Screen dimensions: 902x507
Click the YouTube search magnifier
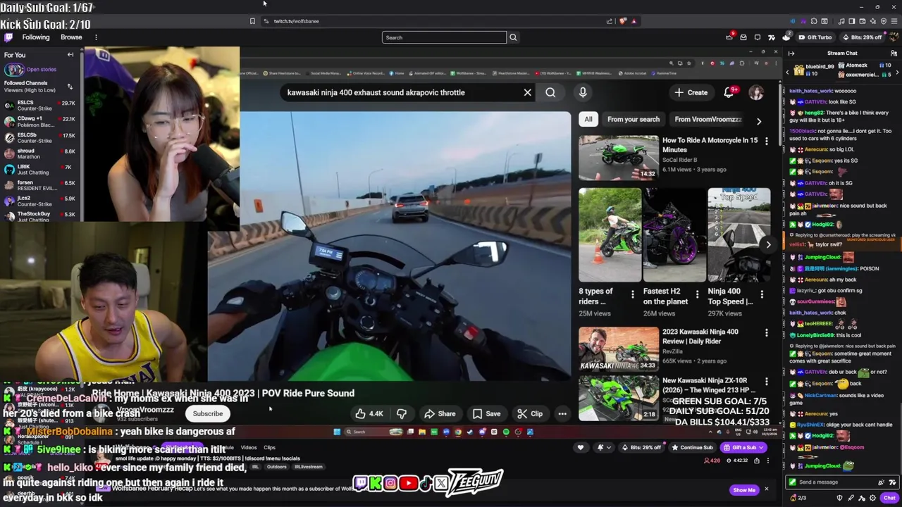click(x=550, y=92)
